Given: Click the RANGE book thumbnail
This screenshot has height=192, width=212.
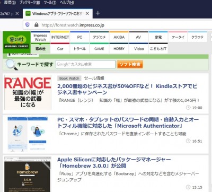Looking at the screenshot, I should click(x=28, y=92).
